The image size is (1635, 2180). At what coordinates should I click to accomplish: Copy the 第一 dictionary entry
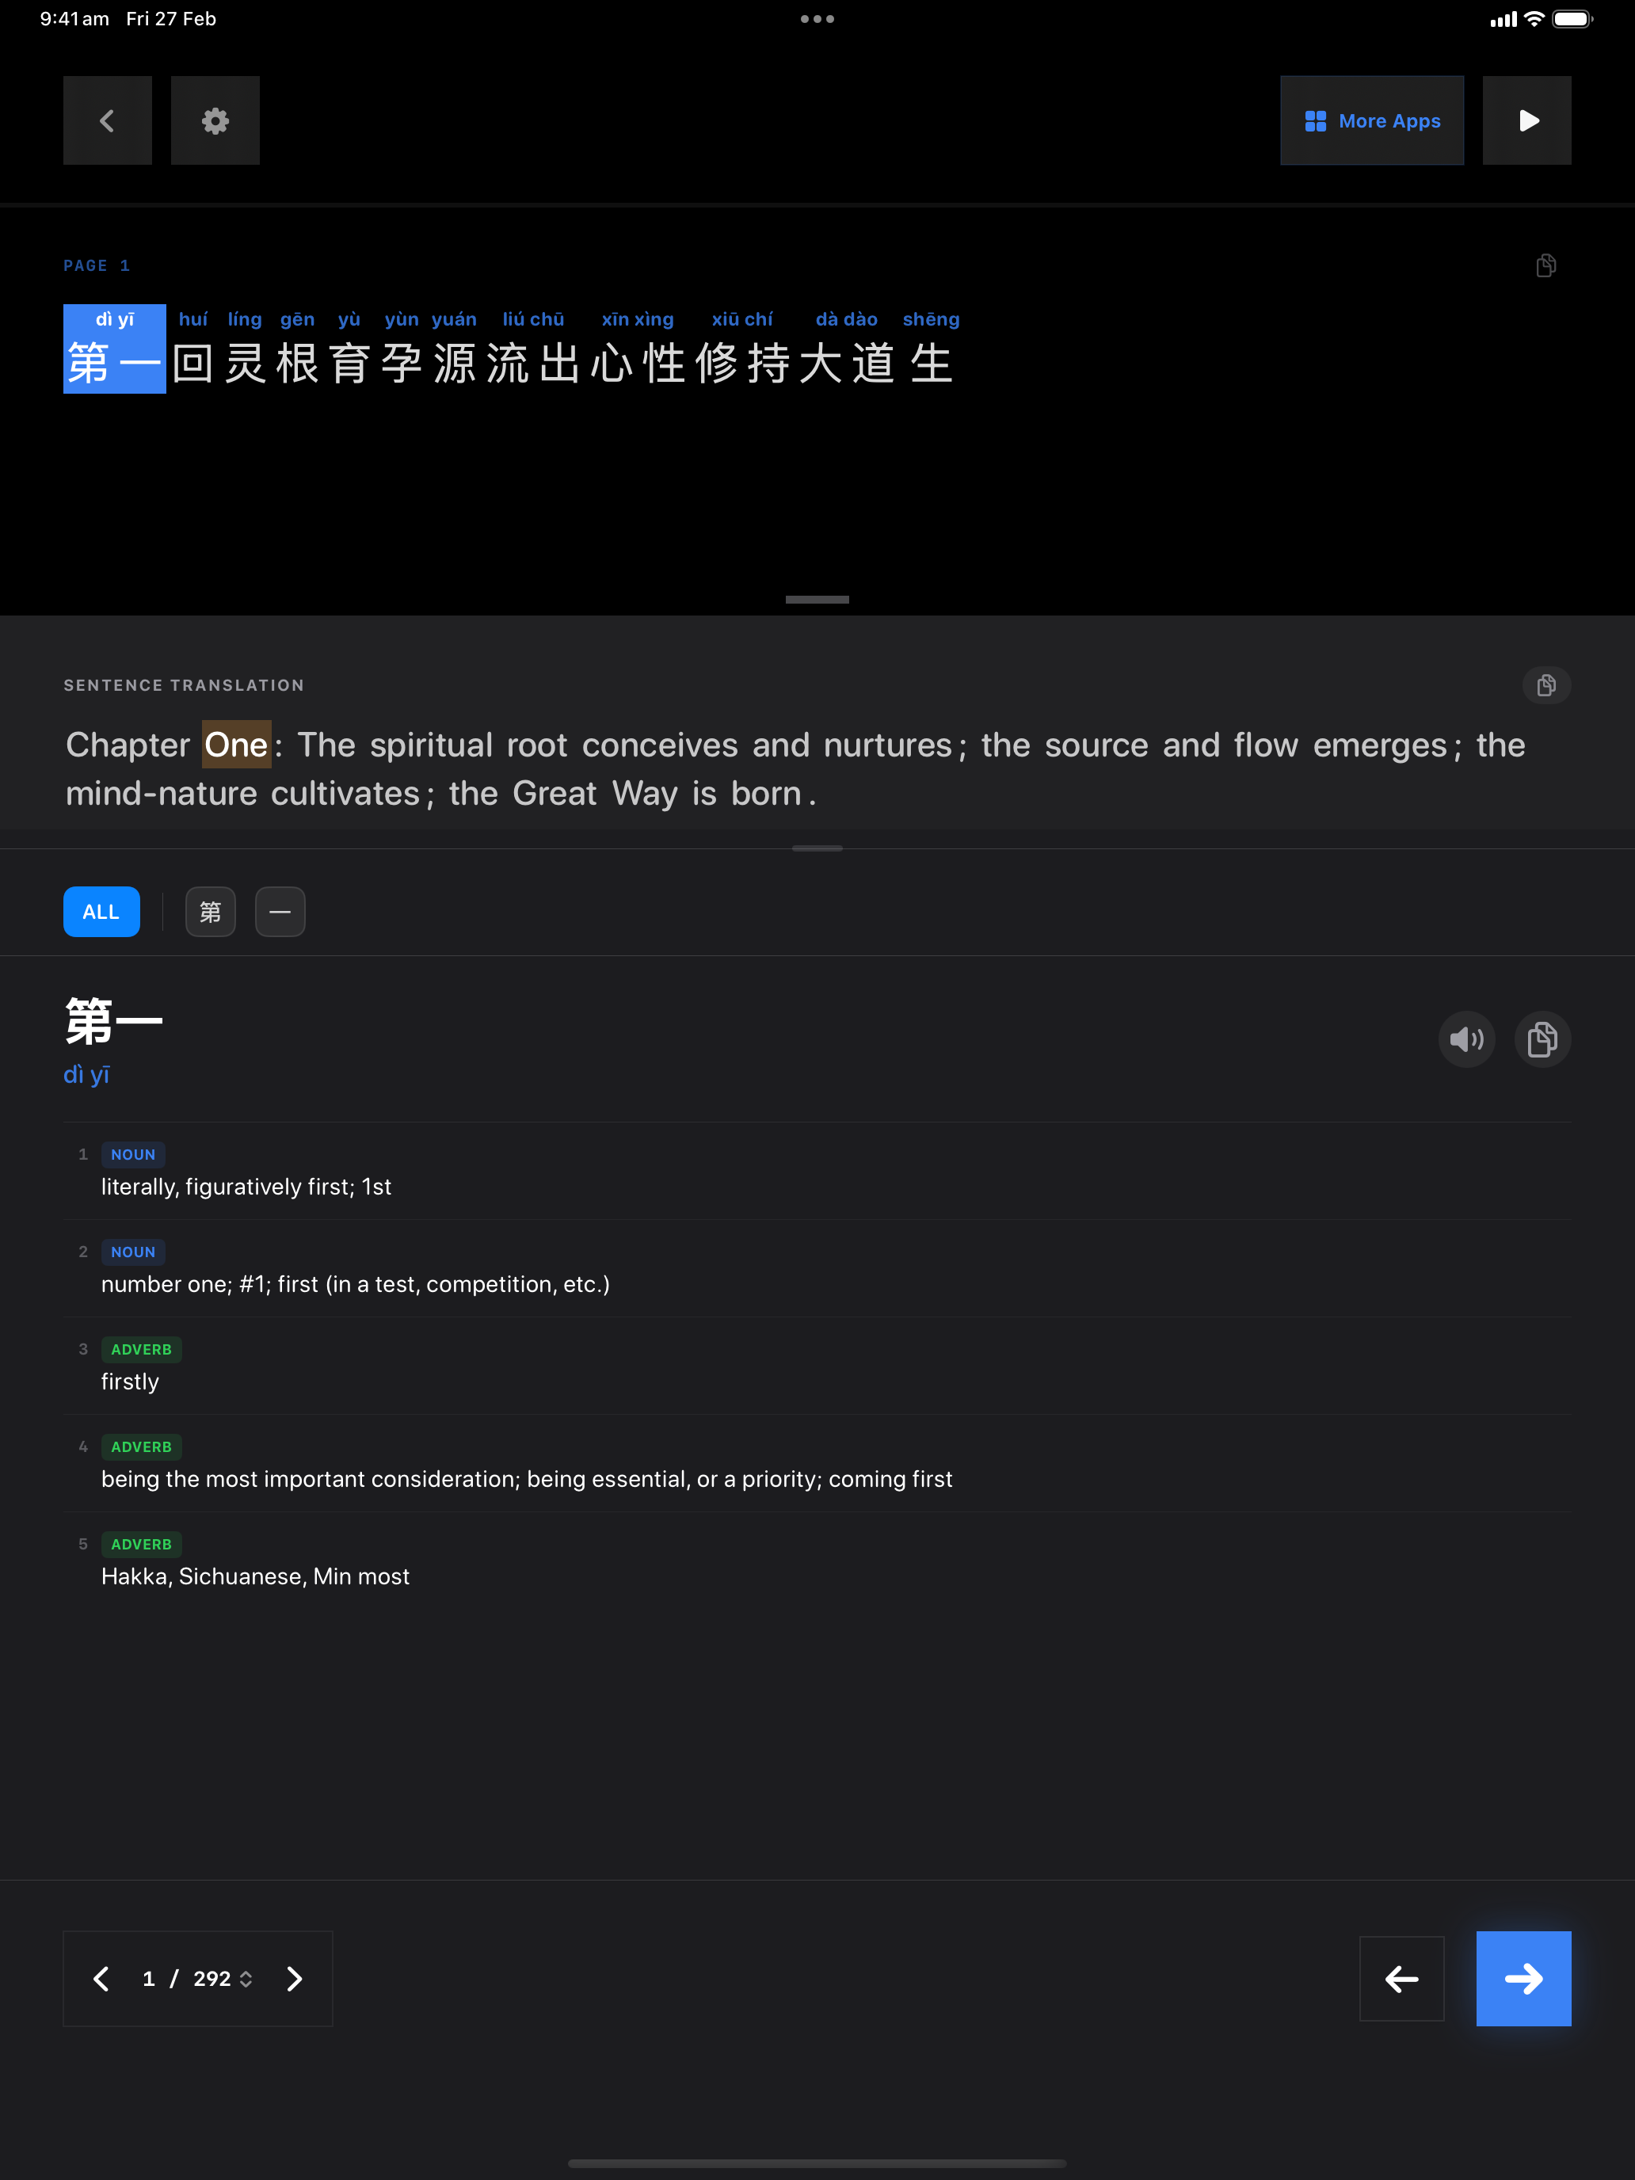[x=1542, y=1039]
